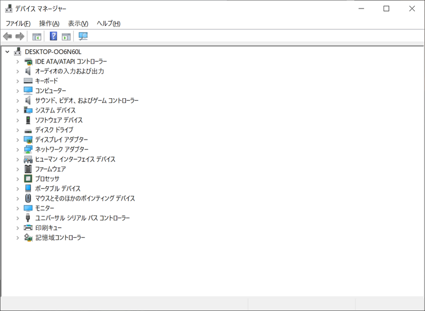The height and width of the screenshot is (311, 425).
Task: Select the ディスク ドライブ text label
Action: click(x=54, y=130)
